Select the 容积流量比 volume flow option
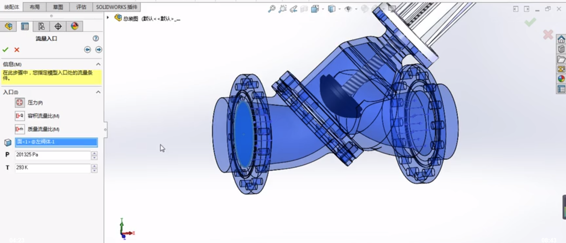 [20, 116]
